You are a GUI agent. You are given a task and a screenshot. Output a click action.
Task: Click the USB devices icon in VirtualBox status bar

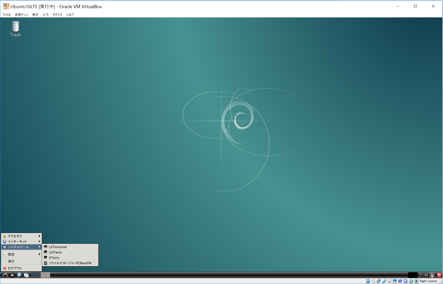384,281
